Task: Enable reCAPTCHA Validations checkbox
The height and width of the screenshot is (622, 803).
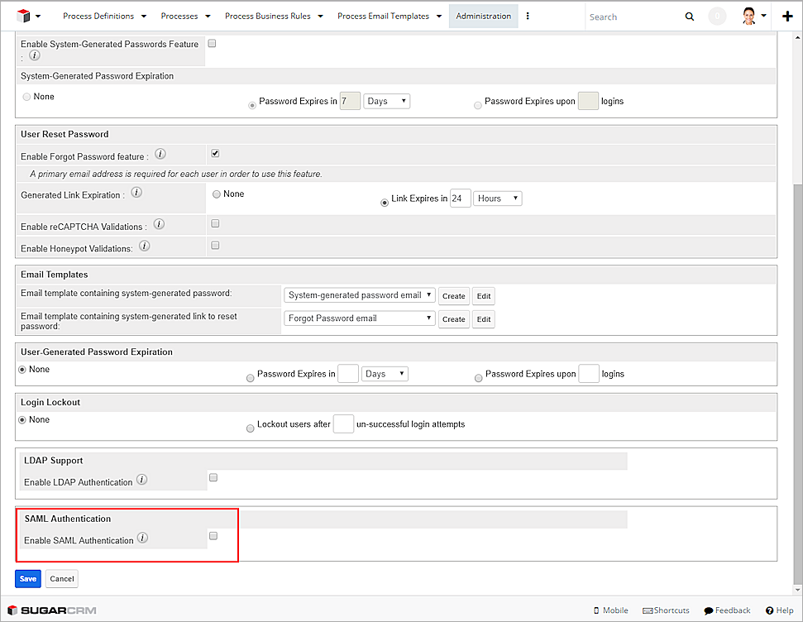Action: [x=215, y=223]
